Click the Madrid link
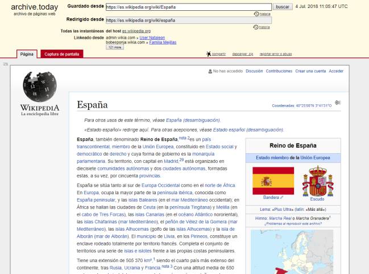369x274 pixels. (x=171, y=161)
